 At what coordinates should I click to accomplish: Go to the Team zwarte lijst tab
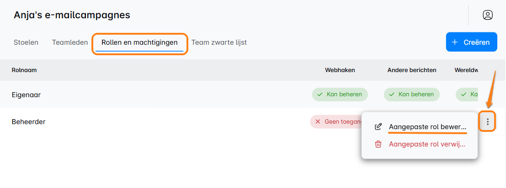219,42
